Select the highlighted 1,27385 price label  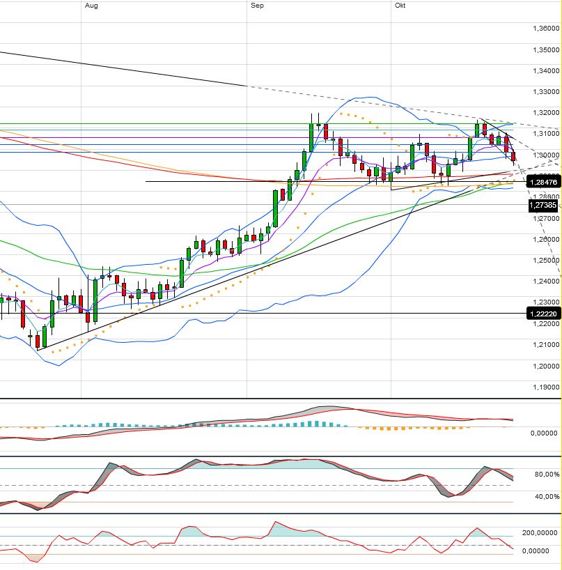pos(543,205)
